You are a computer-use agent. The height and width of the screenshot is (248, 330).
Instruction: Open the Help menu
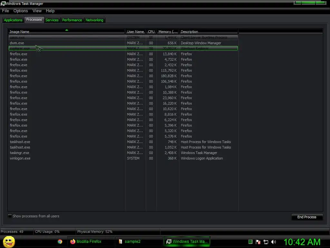[50, 11]
